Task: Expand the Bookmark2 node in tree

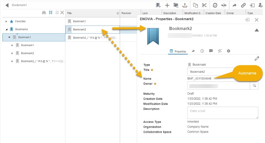Action: click(12, 53)
